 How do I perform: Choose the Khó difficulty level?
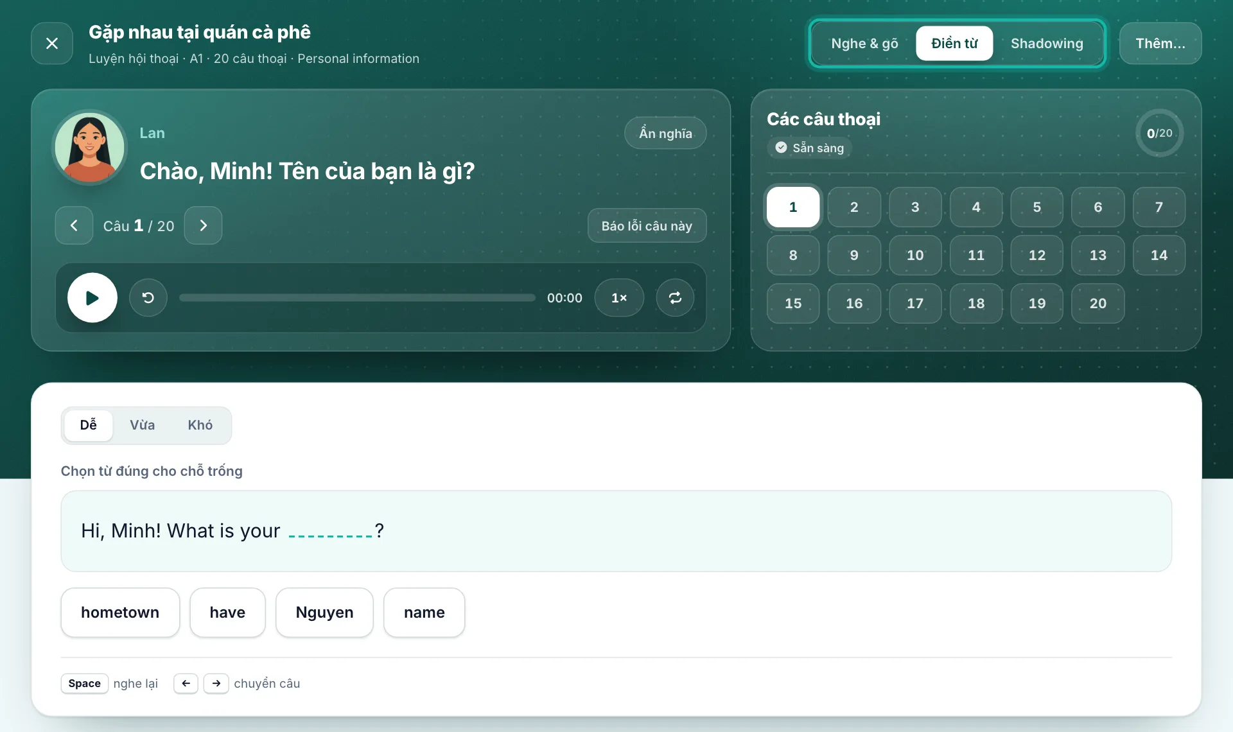[x=200, y=425]
